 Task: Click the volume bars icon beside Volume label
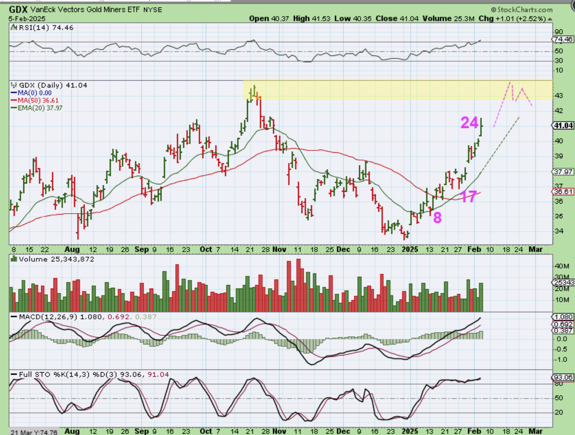coord(13,259)
